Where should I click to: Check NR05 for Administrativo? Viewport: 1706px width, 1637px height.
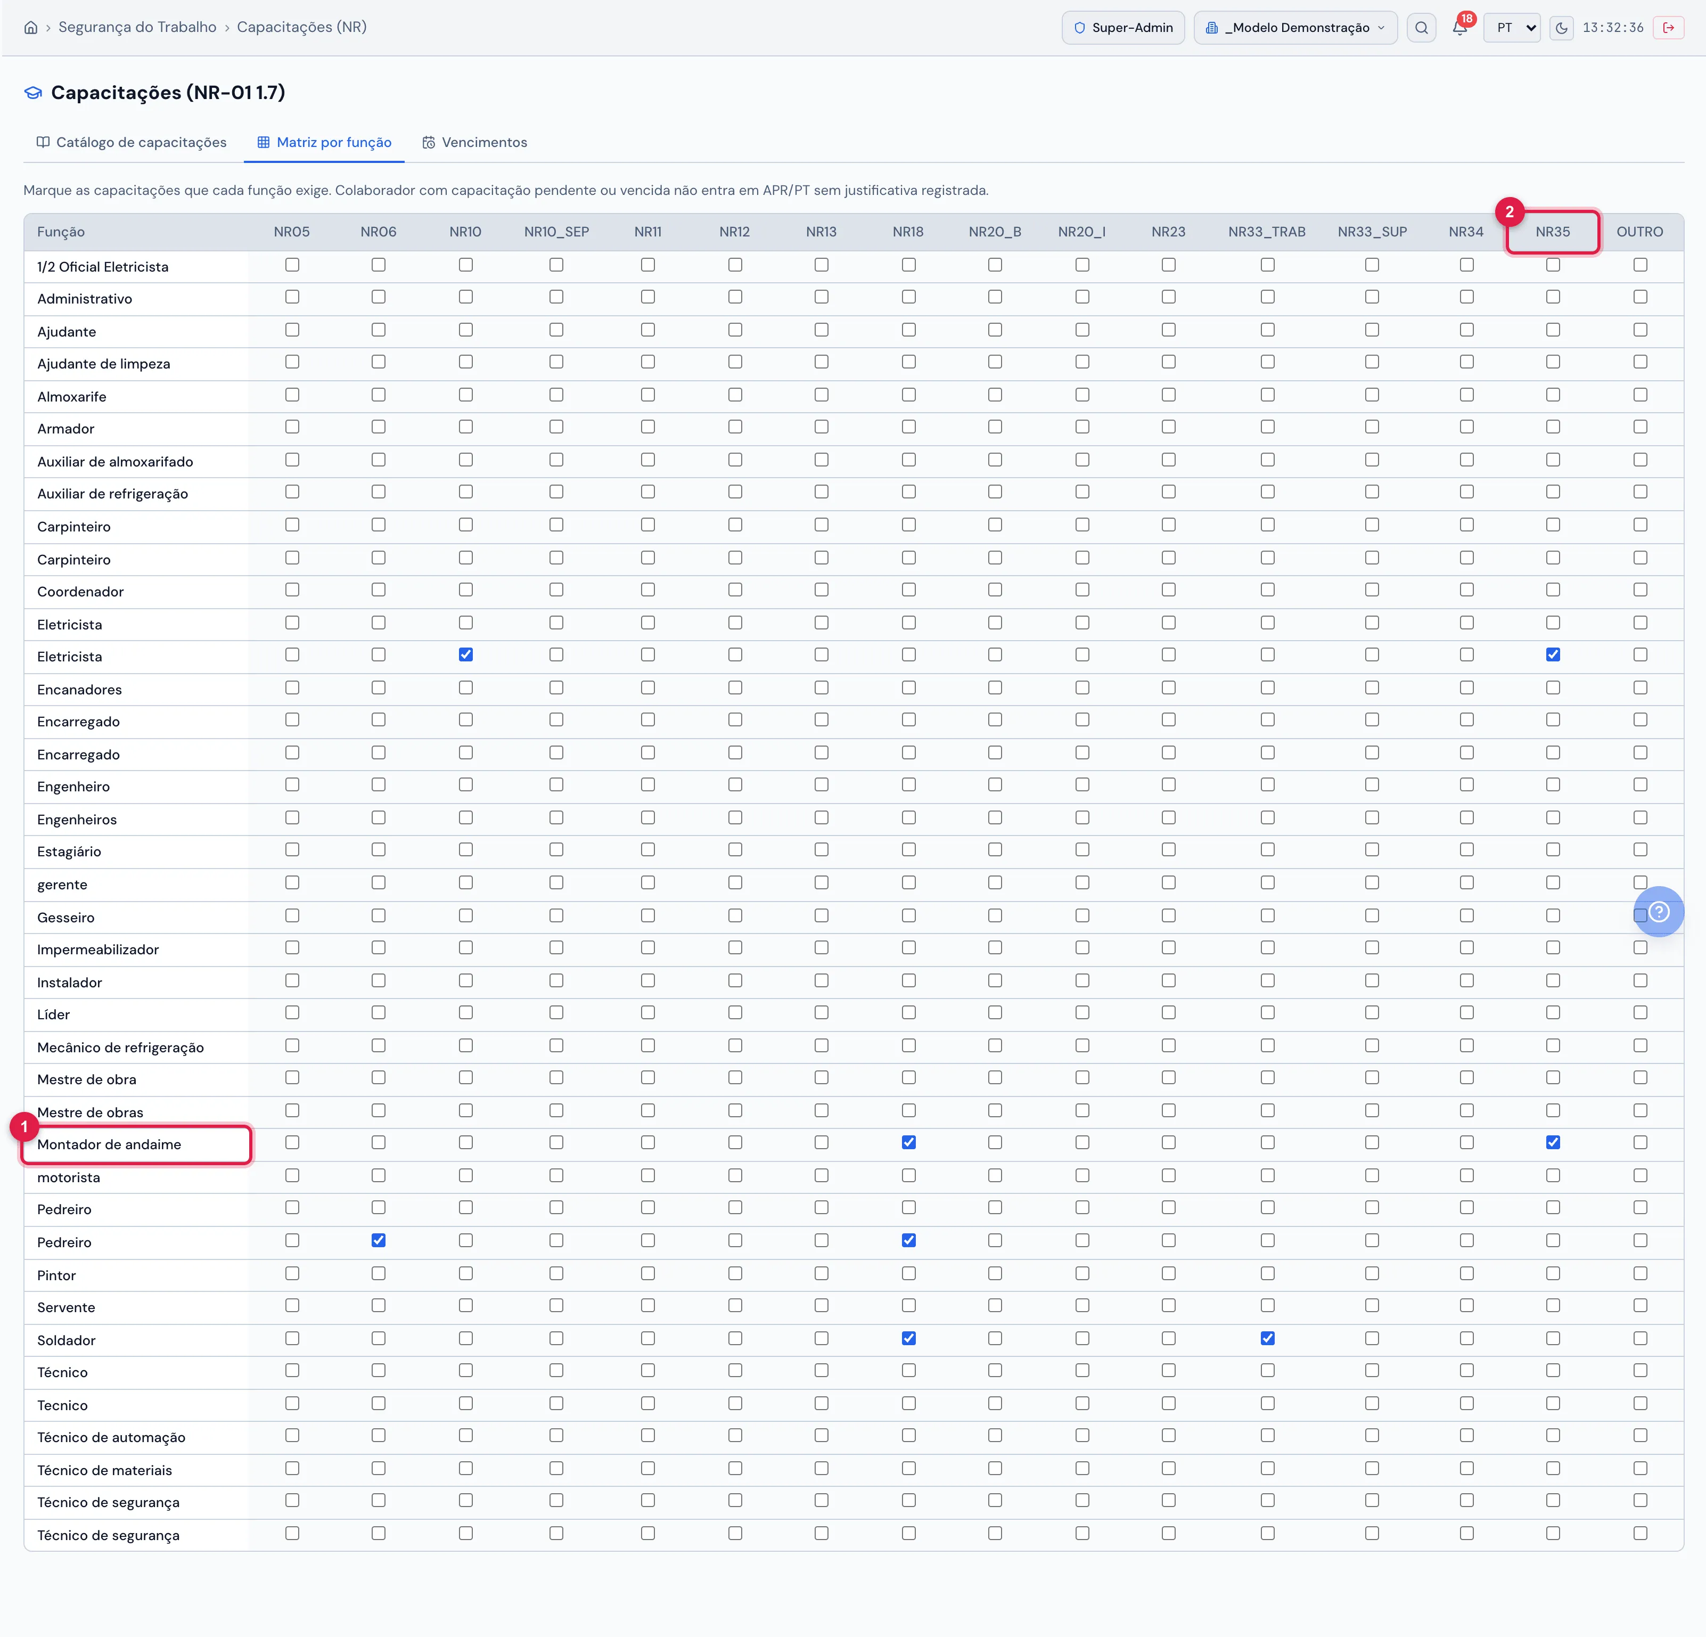292,297
